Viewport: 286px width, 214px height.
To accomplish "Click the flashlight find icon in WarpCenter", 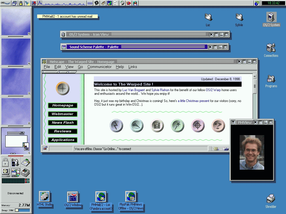I will (27, 3).
